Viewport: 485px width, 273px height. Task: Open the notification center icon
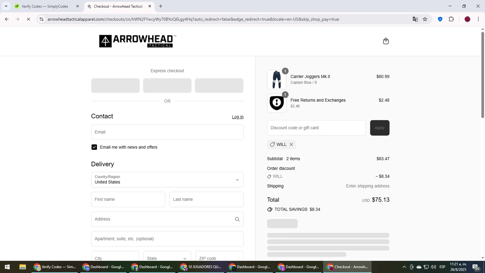point(476,267)
